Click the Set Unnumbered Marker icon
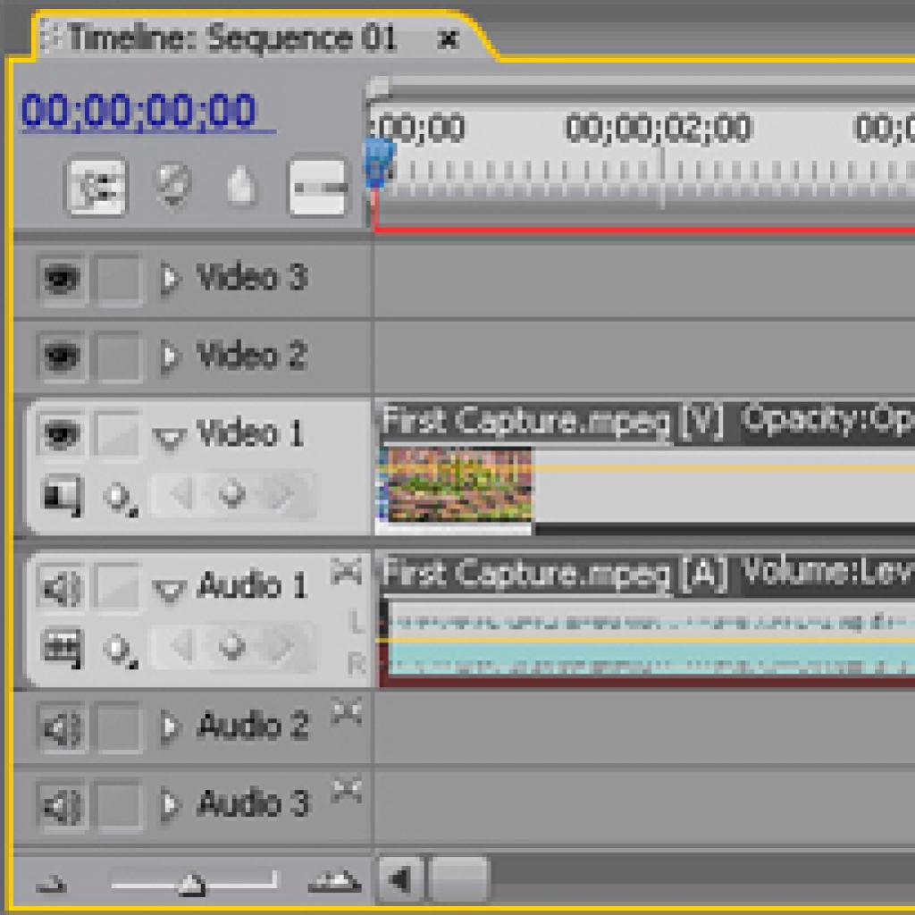Screen dimensions: 915x915 240,186
